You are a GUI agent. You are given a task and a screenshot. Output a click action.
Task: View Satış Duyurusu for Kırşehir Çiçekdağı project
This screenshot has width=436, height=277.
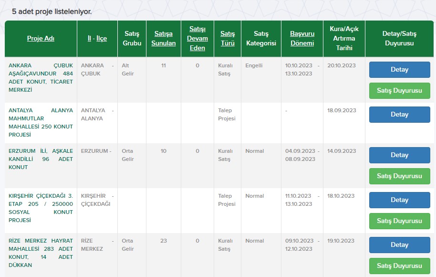[400, 221]
